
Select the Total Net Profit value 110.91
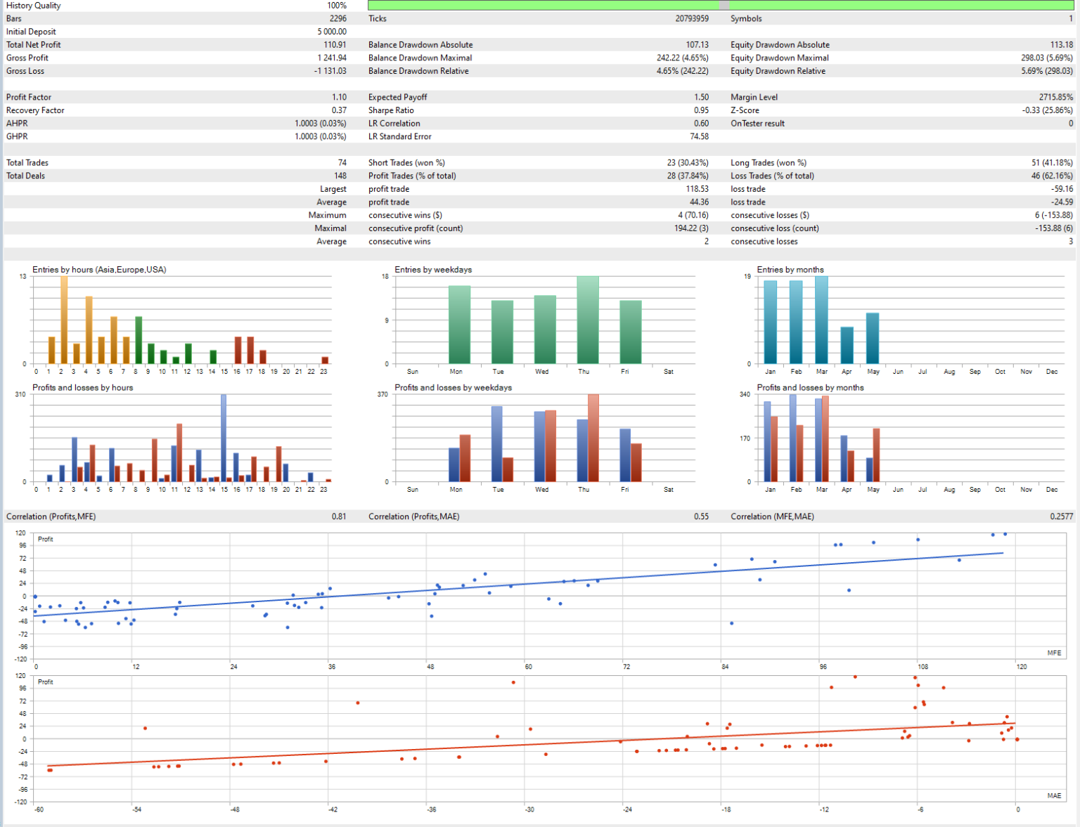(x=335, y=45)
